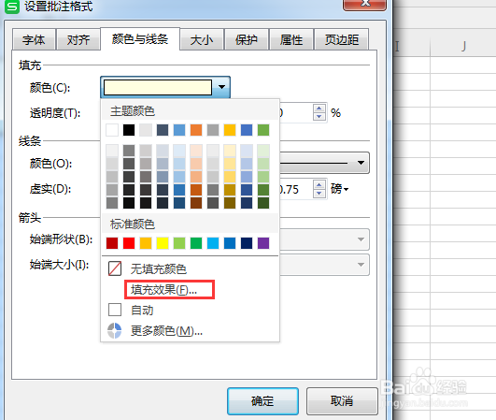Select column J header in the spreadsheet
The image size is (496, 420).
pyautogui.click(x=463, y=47)
